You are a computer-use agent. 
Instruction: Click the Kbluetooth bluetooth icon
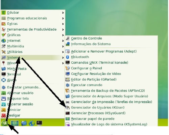click(68, 57)
